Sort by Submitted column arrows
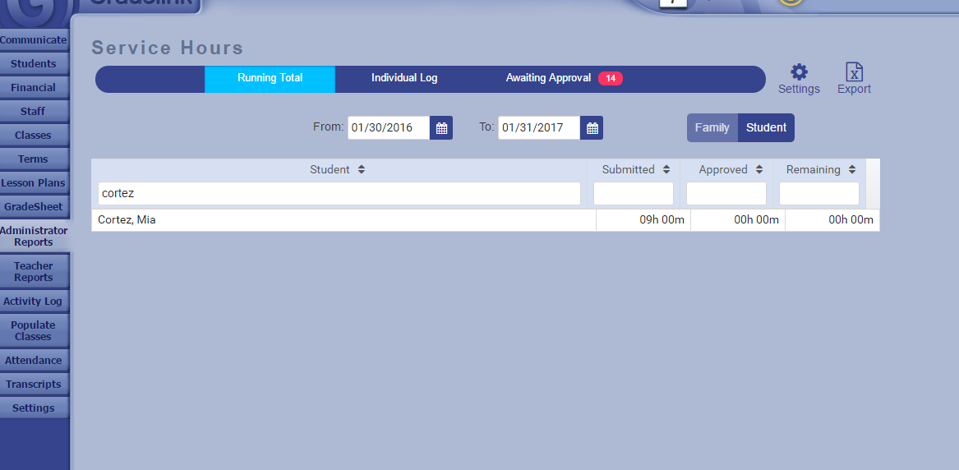Image resolution: width=959 pixels, height=470 pixels. pyautogui.click(x=666, y=170)
